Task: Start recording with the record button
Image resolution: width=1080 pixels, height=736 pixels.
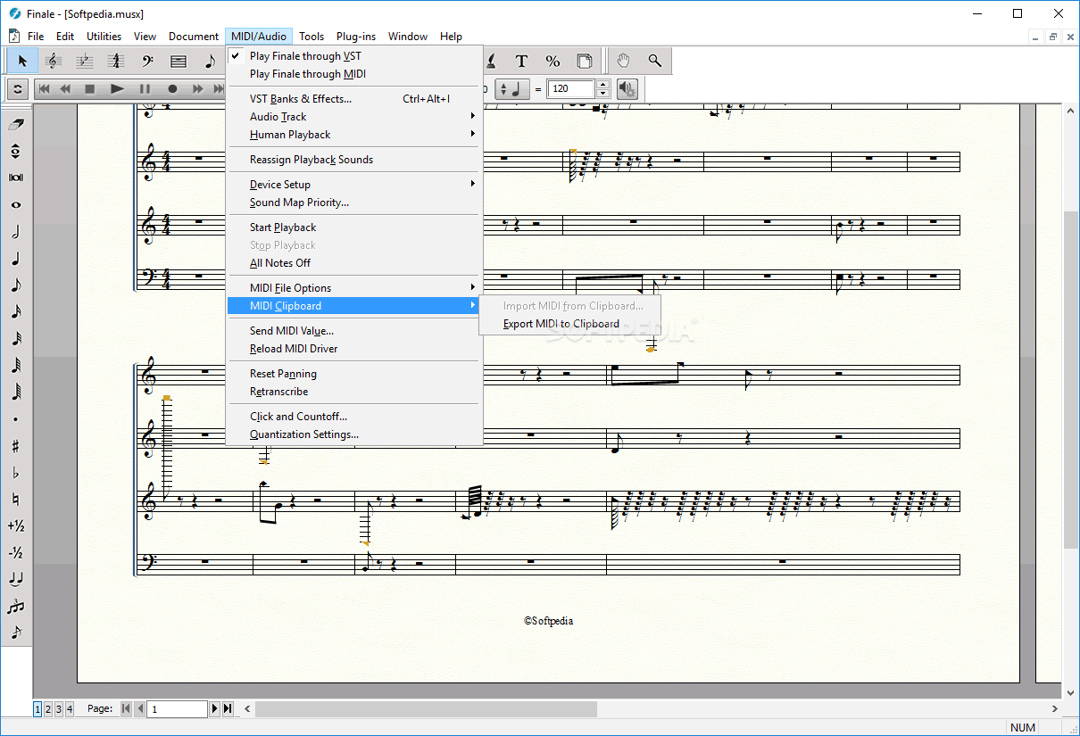Action: point(172,89)
